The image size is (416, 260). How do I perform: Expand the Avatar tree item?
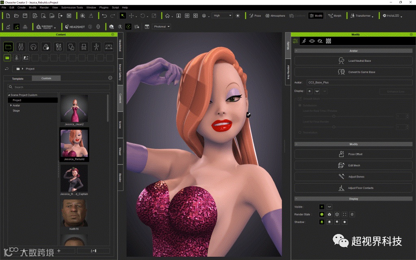pyautogui.click(x=11, y=105)
